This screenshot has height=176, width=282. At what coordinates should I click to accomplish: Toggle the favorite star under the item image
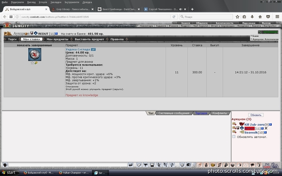[32, 63]
